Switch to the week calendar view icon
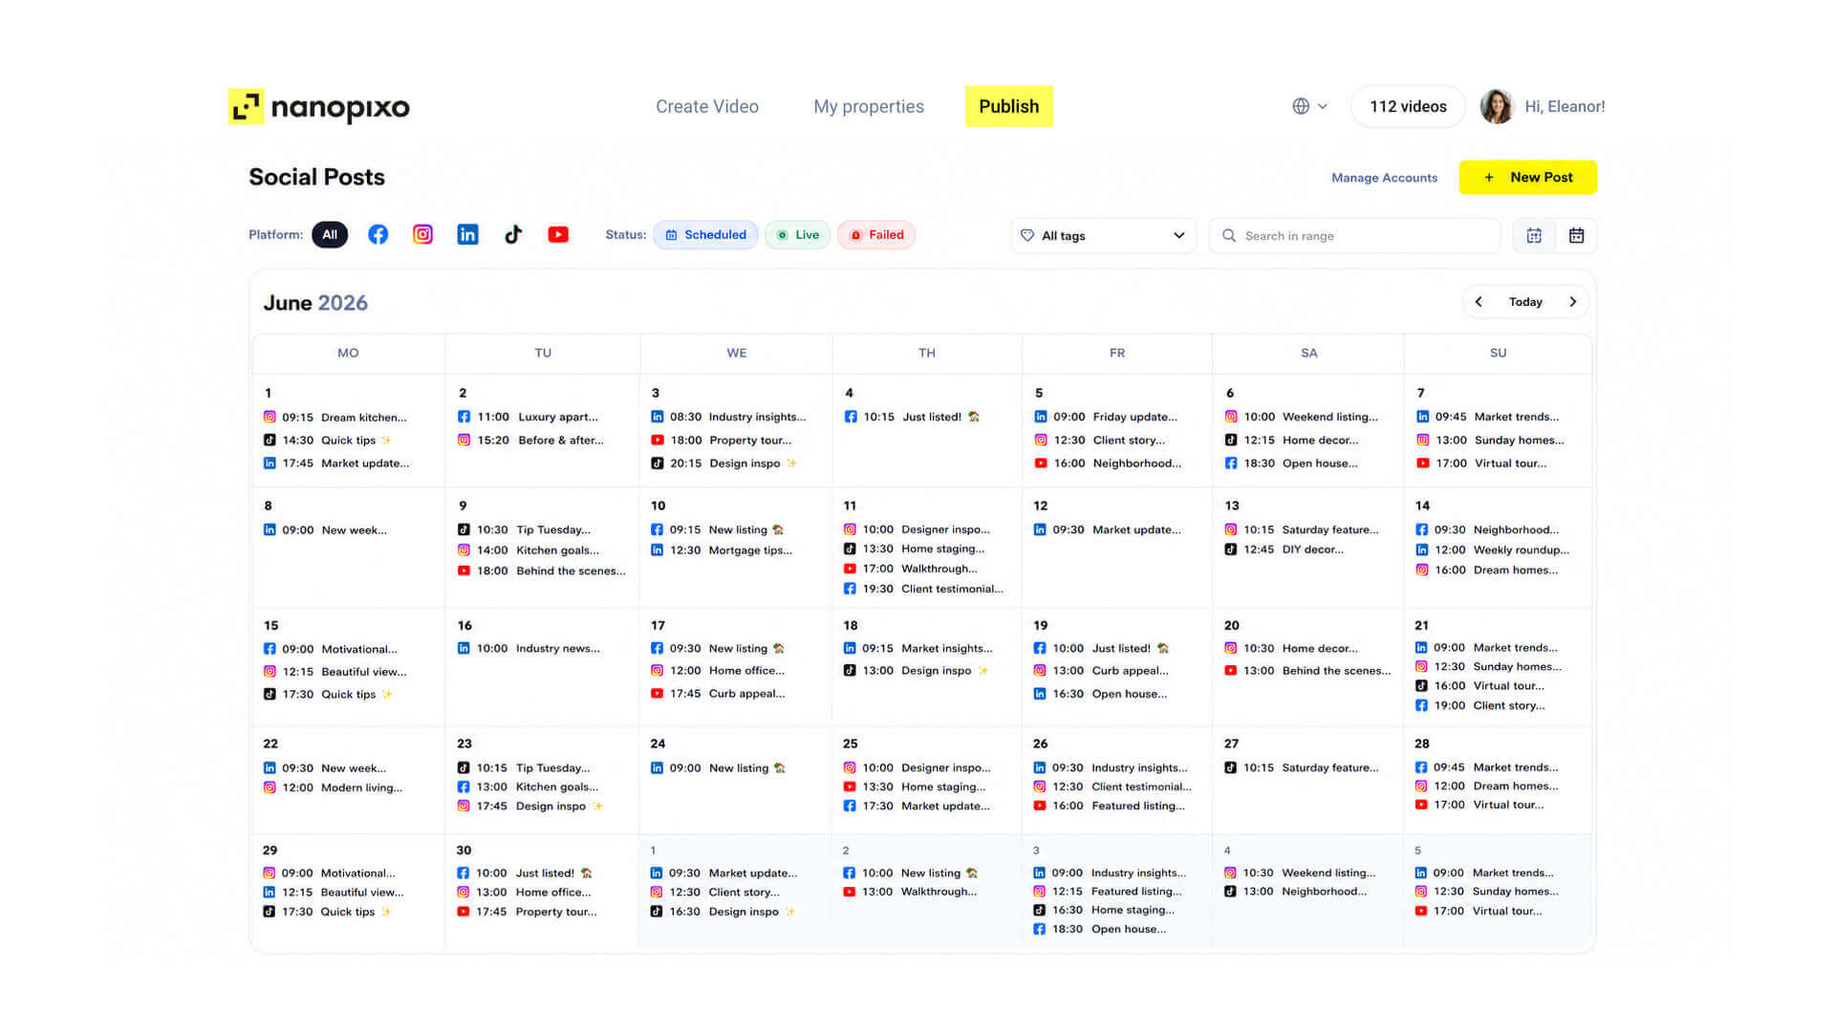Screen dimensions: 1835x1034 1534,236
